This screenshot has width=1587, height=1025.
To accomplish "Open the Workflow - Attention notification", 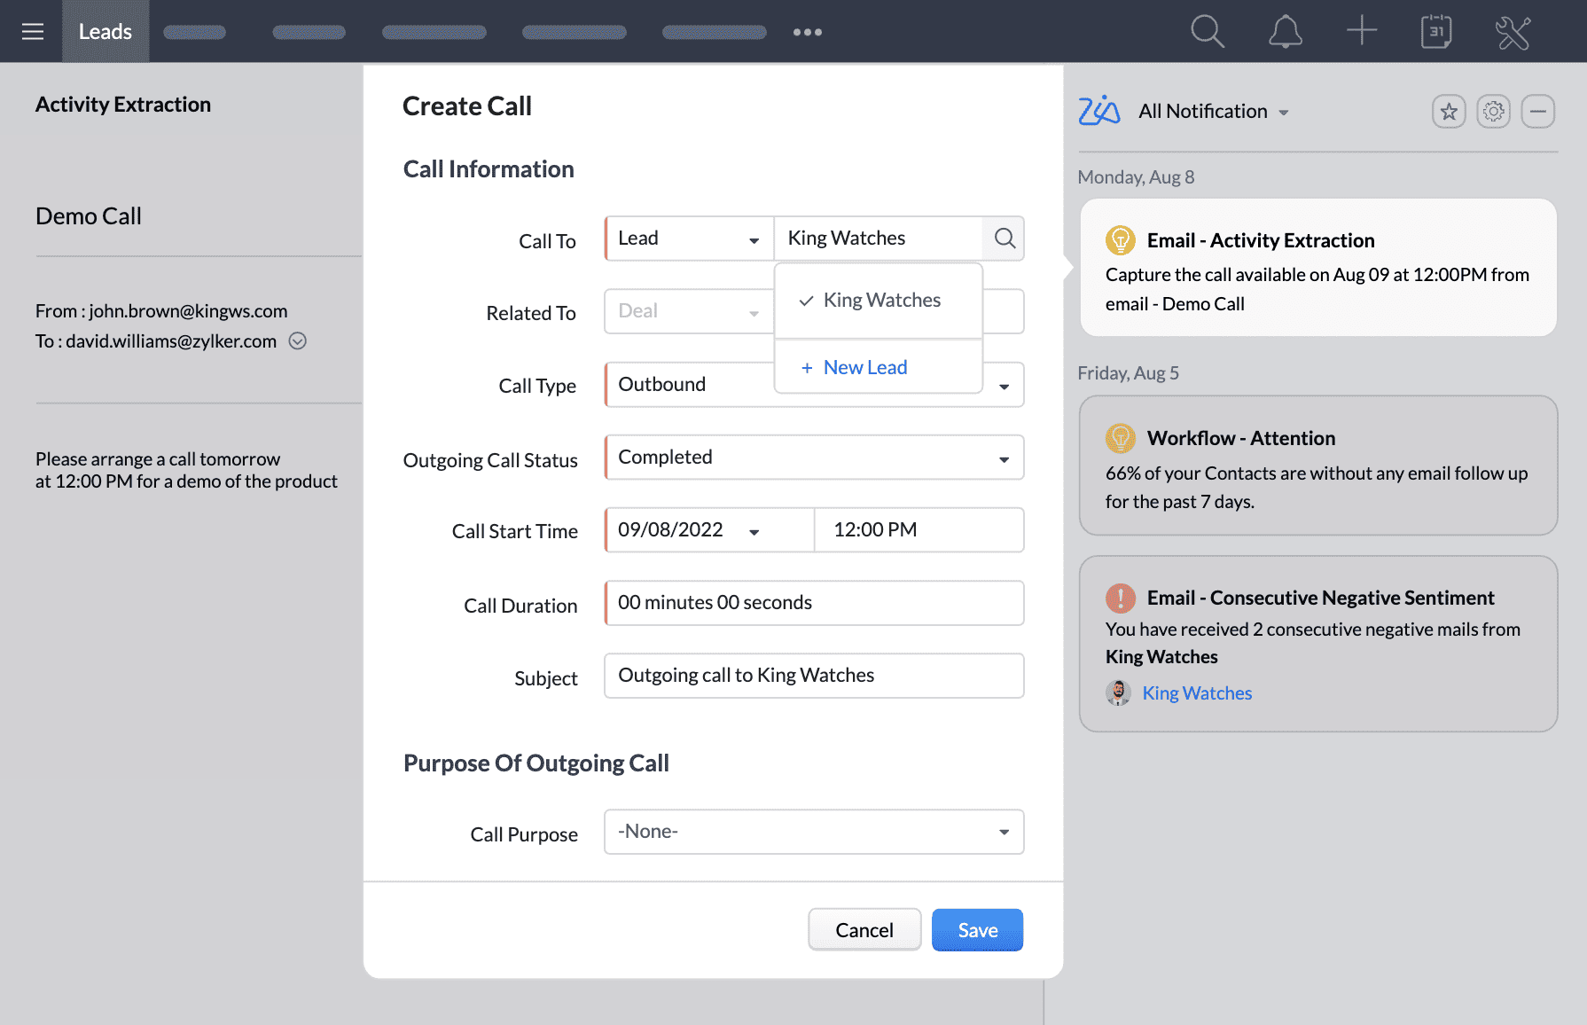I will (x=1318, y=466).
